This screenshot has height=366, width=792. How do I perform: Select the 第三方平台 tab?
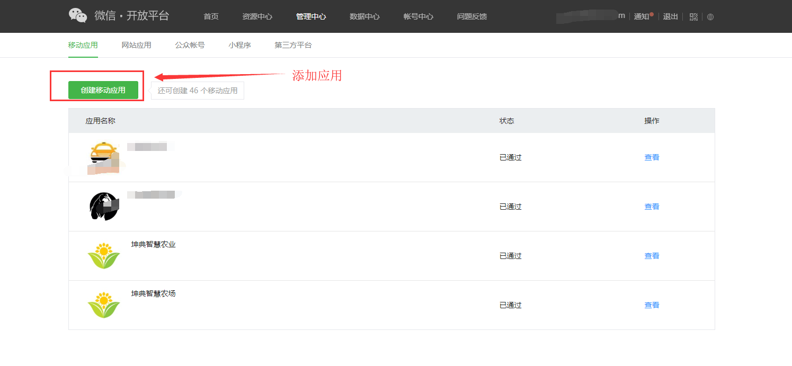[x=293, y=45]
